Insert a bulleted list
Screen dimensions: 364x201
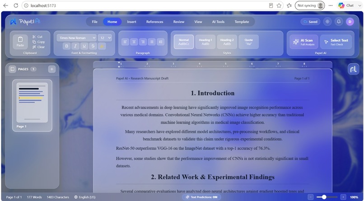coord(152,42)
